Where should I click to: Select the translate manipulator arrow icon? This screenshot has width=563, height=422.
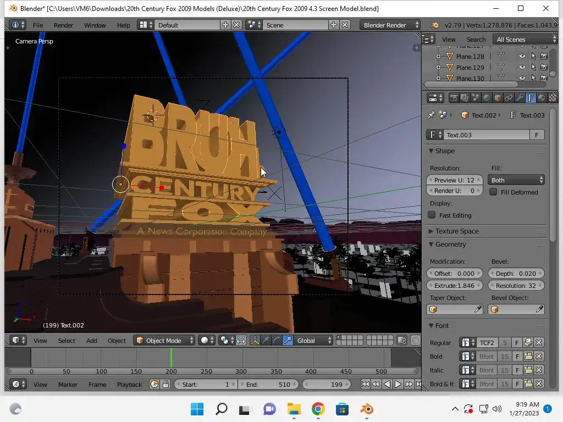coord(266,341)
